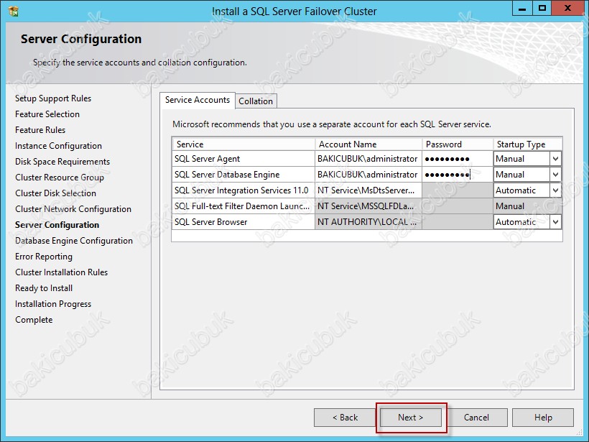This screenshot has width=589, height=442.
Task: Click Installation Progress step in sidebar
Action: pos(53,304)
